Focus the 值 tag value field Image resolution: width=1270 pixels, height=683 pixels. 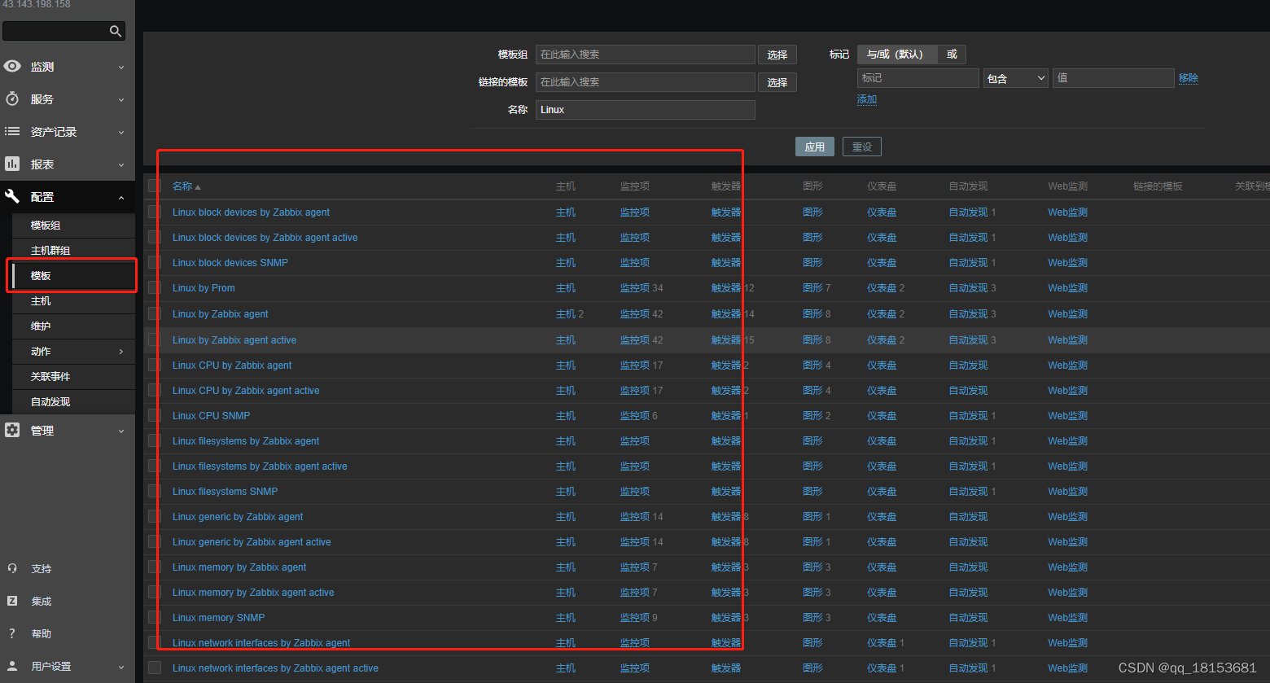1113,78
